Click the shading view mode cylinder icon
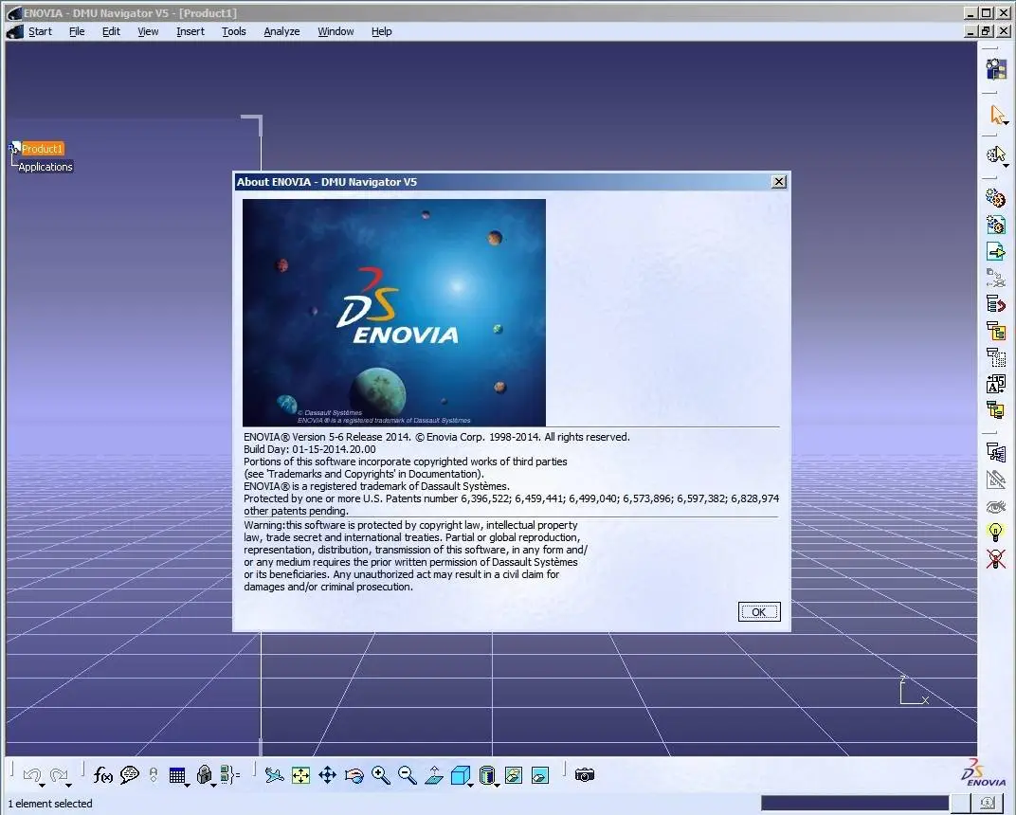The height and width of the screenshot is (815, 1016). point(486,775)
